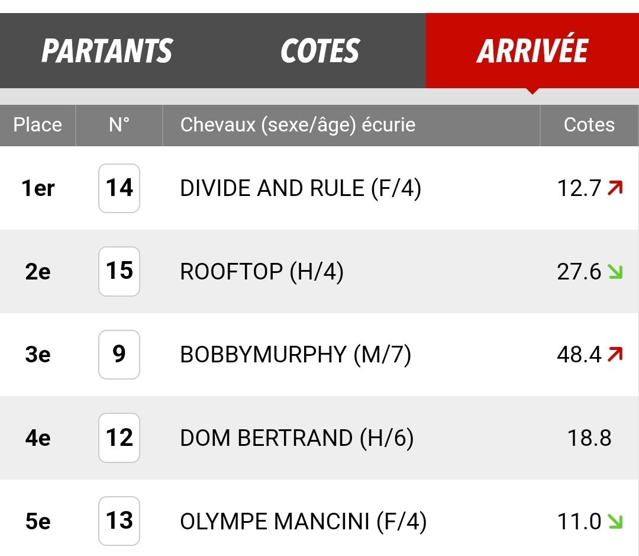Screen dimensions: 639x556
Task: Click green down arrow beside 11.0 odds
Action: click(615, 521)
